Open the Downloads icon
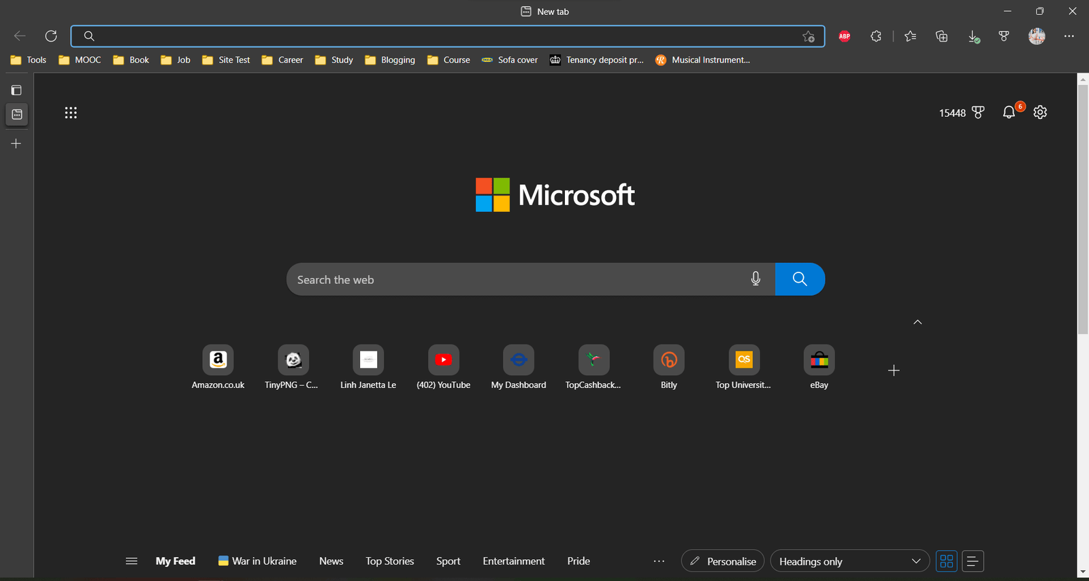The height and width of the screenshot is (581, 1089). 974,37
